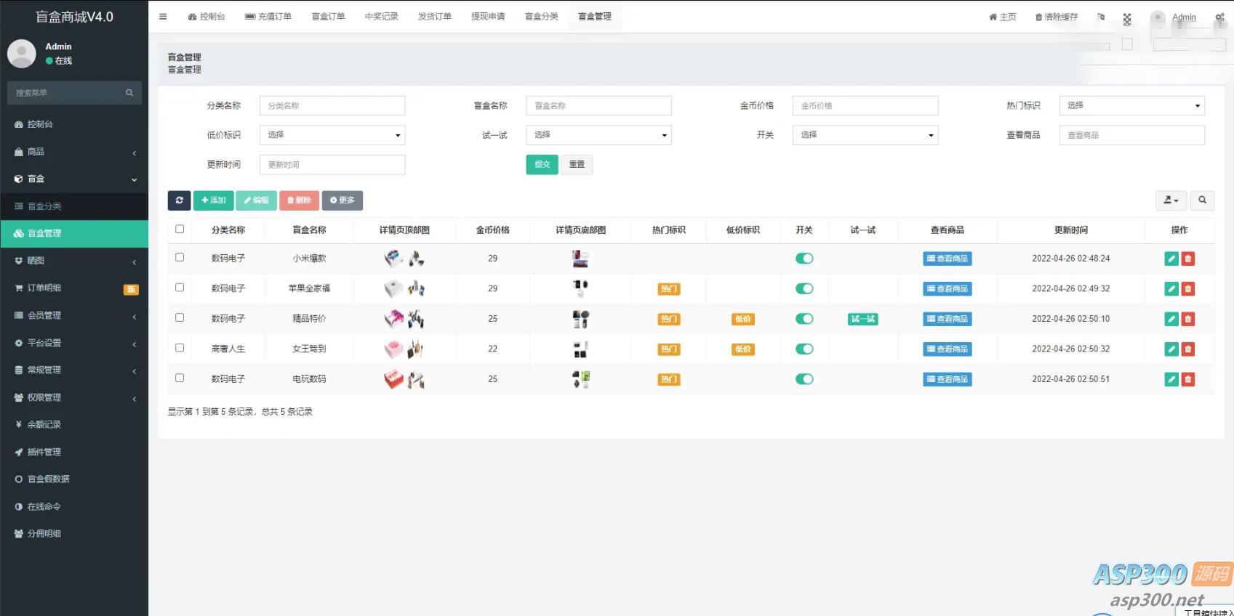Image resolution: width=1234 pixels, height=616 pixels.
Task: Click the refresh icon button above table
Action: pyautogui.click(x=179, y=200)
